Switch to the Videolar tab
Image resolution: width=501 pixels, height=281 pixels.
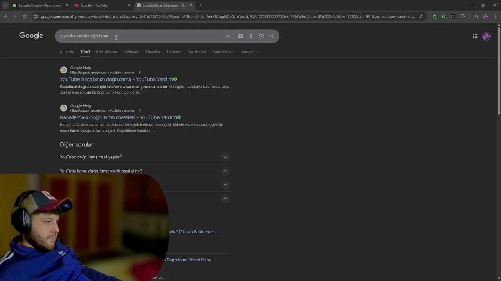click(x=132, y=52)
